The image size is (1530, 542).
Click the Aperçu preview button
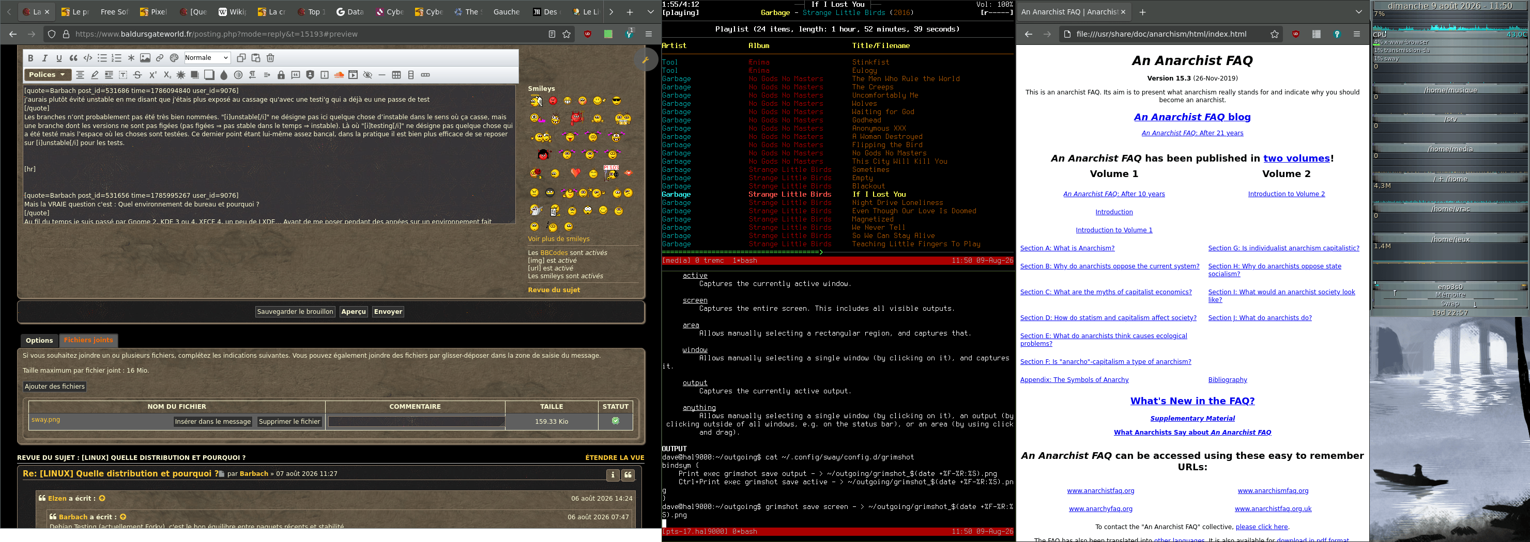[354, 312]
